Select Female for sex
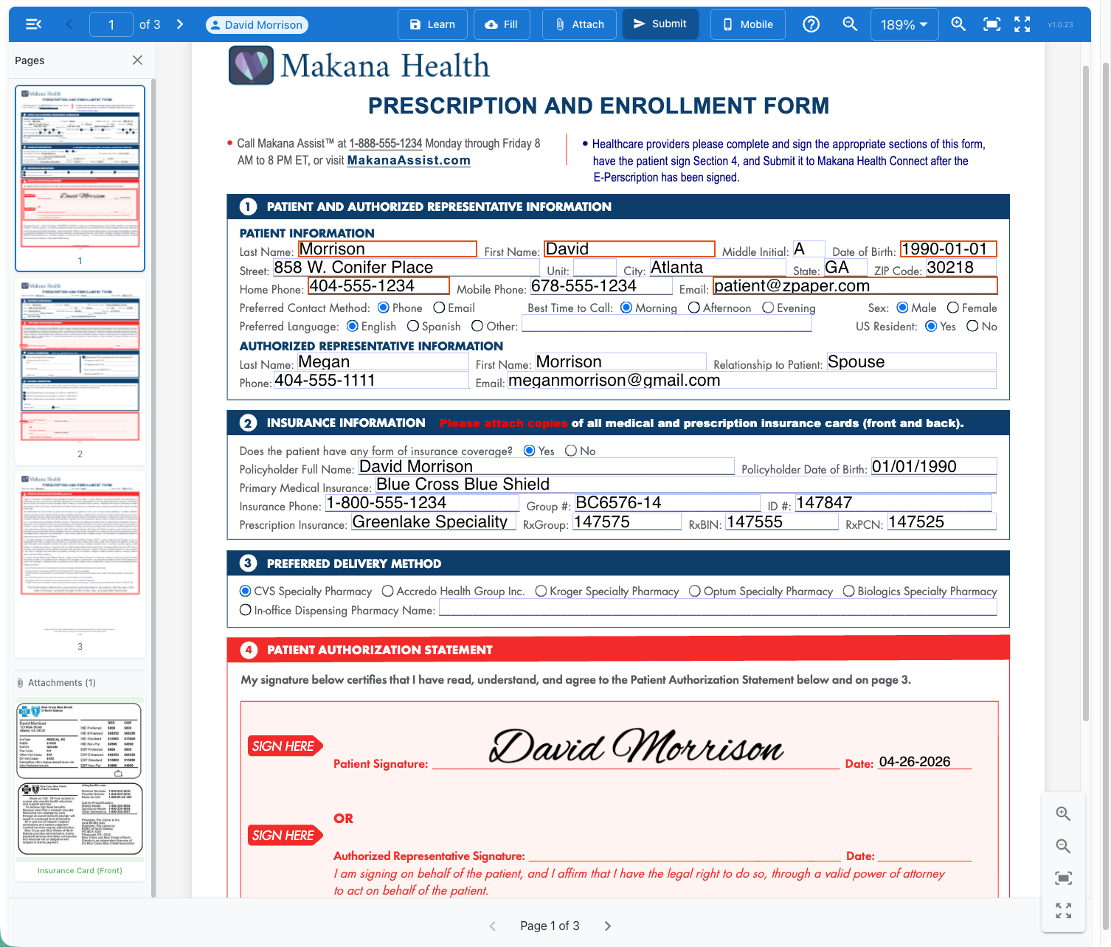This screenshot has height=947, width=1111. [x=953, y=308]
